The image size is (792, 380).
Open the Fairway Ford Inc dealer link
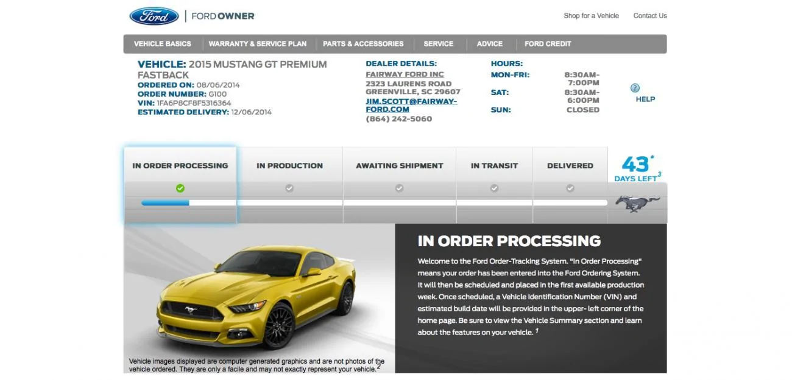click(405, 74)
